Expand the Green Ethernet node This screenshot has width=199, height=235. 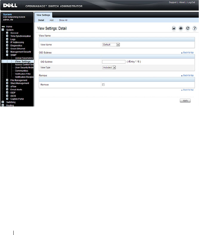(x=7, y=49)
